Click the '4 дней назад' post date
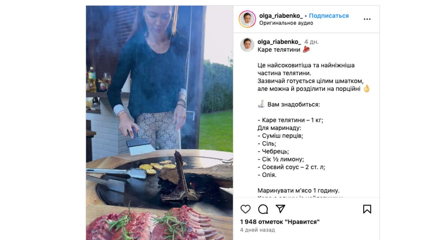Screen dimensions: 428x240 click(258, 230)
